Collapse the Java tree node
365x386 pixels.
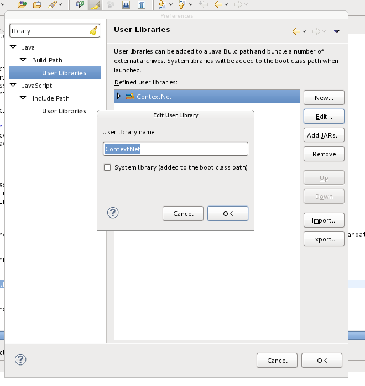14,47
